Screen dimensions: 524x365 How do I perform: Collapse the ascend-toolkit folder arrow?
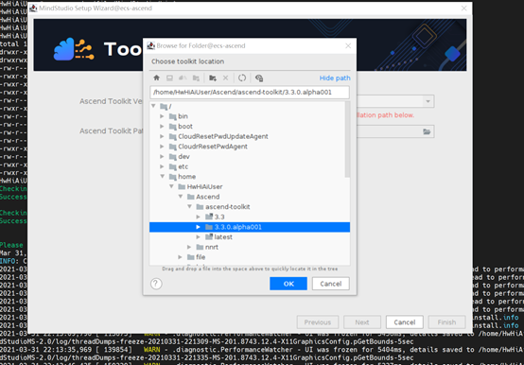(189, 206)
